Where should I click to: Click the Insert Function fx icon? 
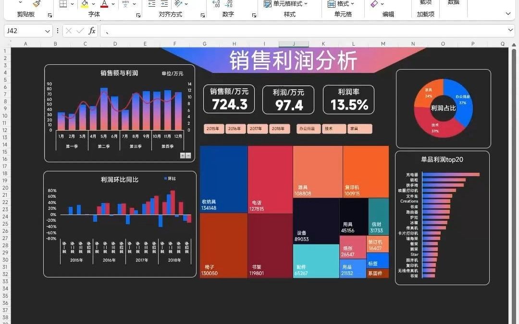click(x=91, y=30)
